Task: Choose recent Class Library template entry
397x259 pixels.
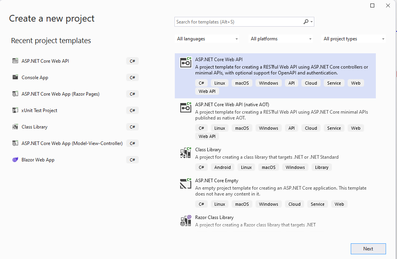Action: coord(34,127)
